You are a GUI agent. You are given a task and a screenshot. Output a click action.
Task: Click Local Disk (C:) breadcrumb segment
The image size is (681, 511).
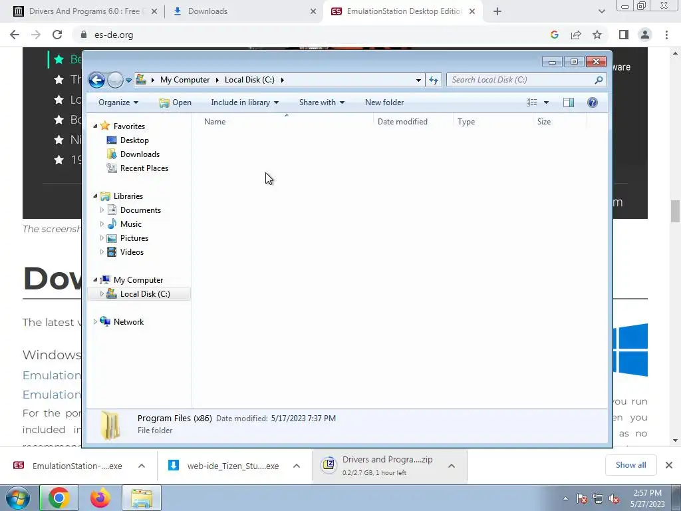tap(249, 80)
